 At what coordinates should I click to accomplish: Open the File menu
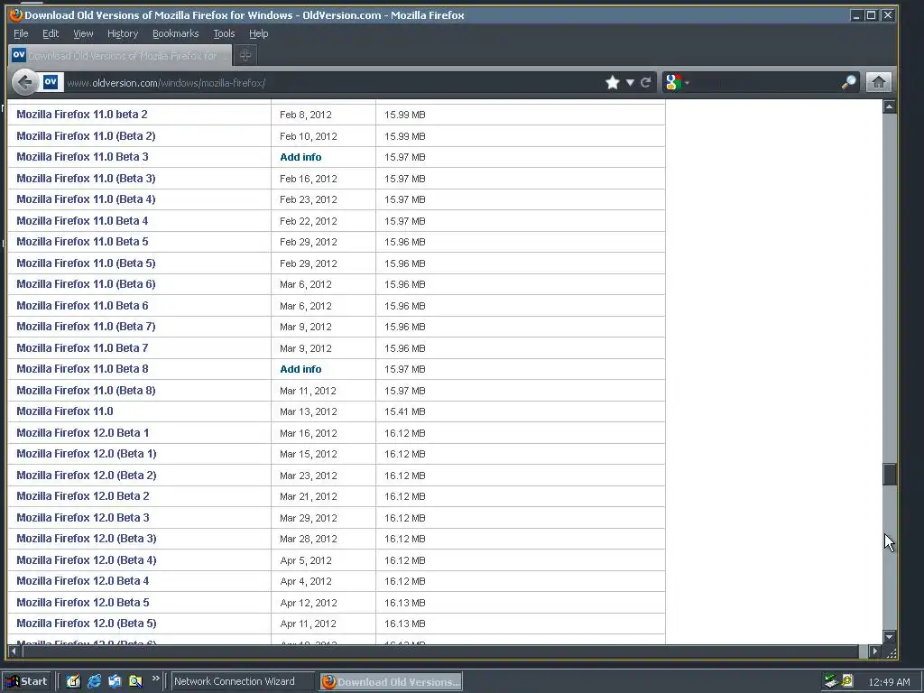click(x=21, y=33)
